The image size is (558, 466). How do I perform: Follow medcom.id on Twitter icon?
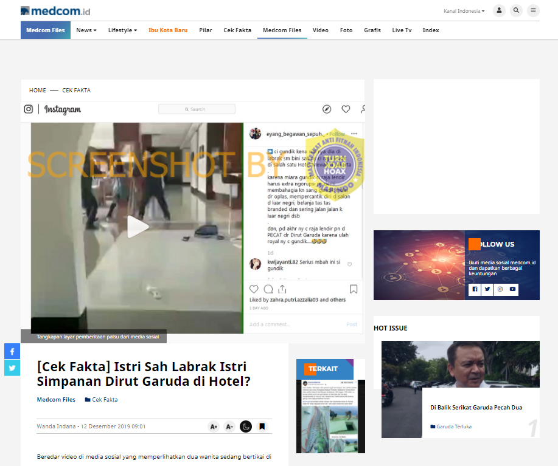tap(487, 289)
